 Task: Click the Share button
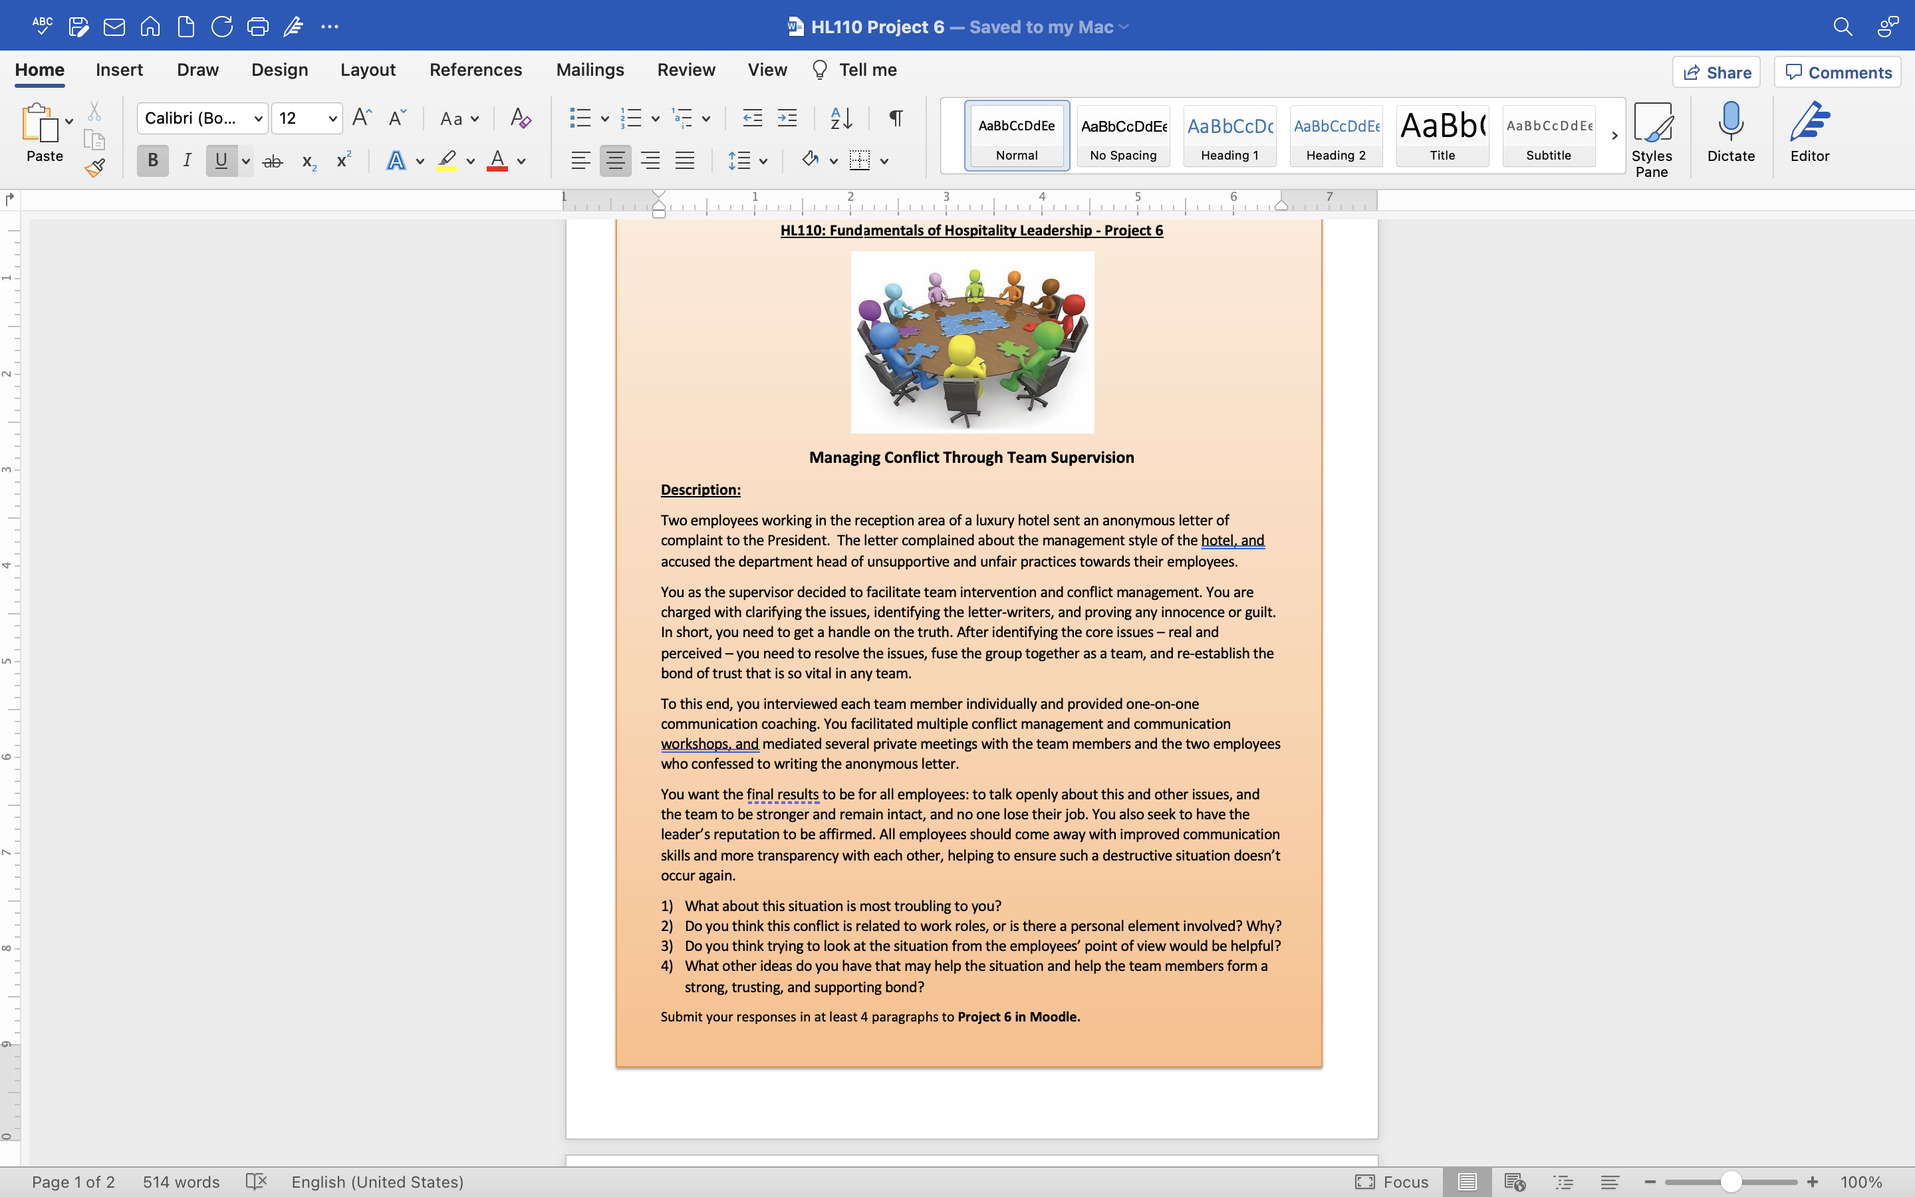point(1716,72)
